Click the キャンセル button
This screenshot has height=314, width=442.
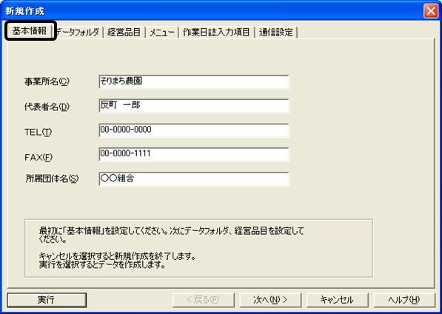[x=337, y=300]
